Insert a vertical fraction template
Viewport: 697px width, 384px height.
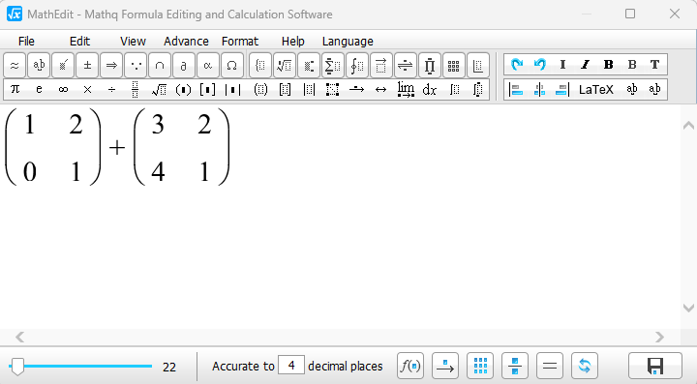click(x=136, y=89)
